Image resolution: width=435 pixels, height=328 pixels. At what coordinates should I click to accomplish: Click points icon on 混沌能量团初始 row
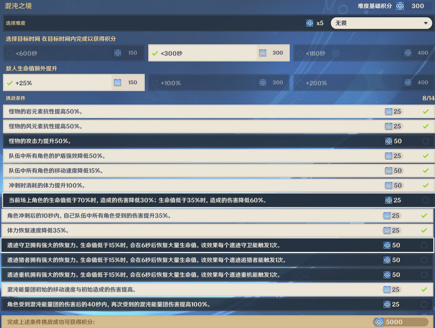pos(387,289)
